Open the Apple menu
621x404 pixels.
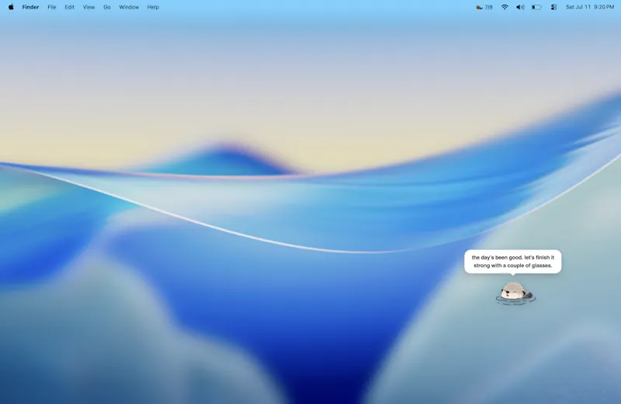click(11, 7)
